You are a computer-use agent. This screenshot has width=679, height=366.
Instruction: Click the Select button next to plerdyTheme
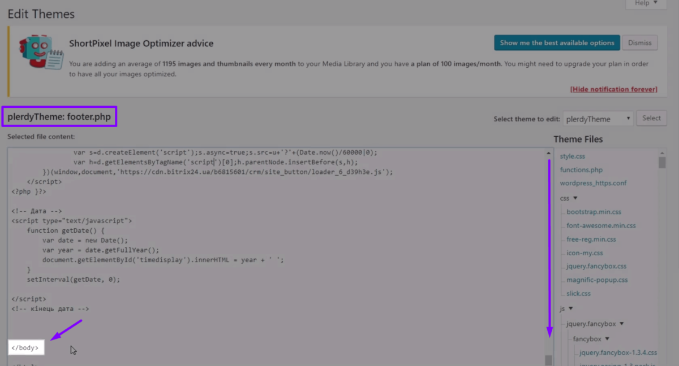(x=651, y=118)
